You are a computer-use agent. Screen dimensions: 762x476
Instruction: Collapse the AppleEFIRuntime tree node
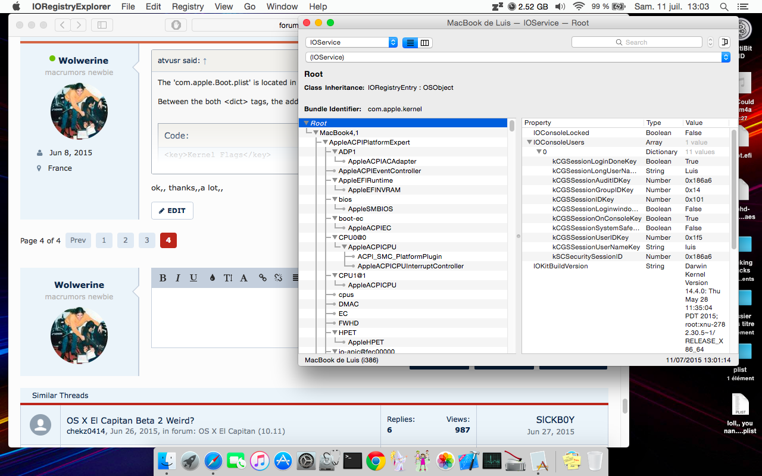[x=335, y=180]
